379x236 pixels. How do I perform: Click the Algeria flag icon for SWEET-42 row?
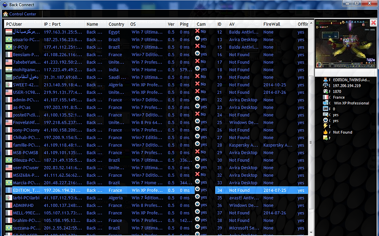9,85
